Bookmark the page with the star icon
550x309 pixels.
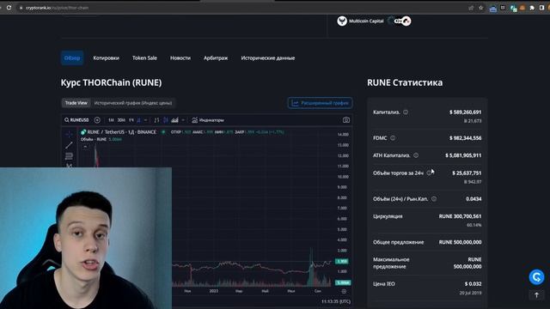[x=481, y=8]
